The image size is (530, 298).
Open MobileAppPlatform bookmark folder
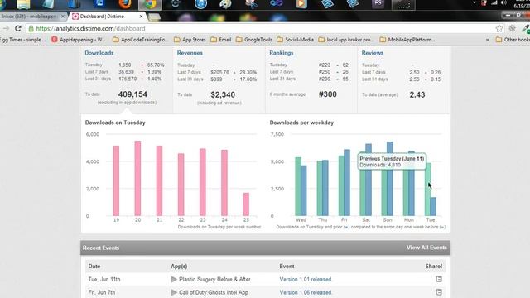pyautogui.click(x=407, y=40)
